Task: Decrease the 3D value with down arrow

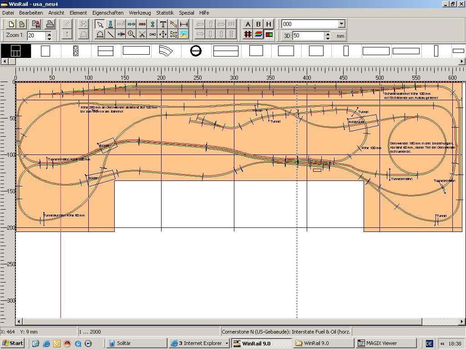Action: coord(327,38)
